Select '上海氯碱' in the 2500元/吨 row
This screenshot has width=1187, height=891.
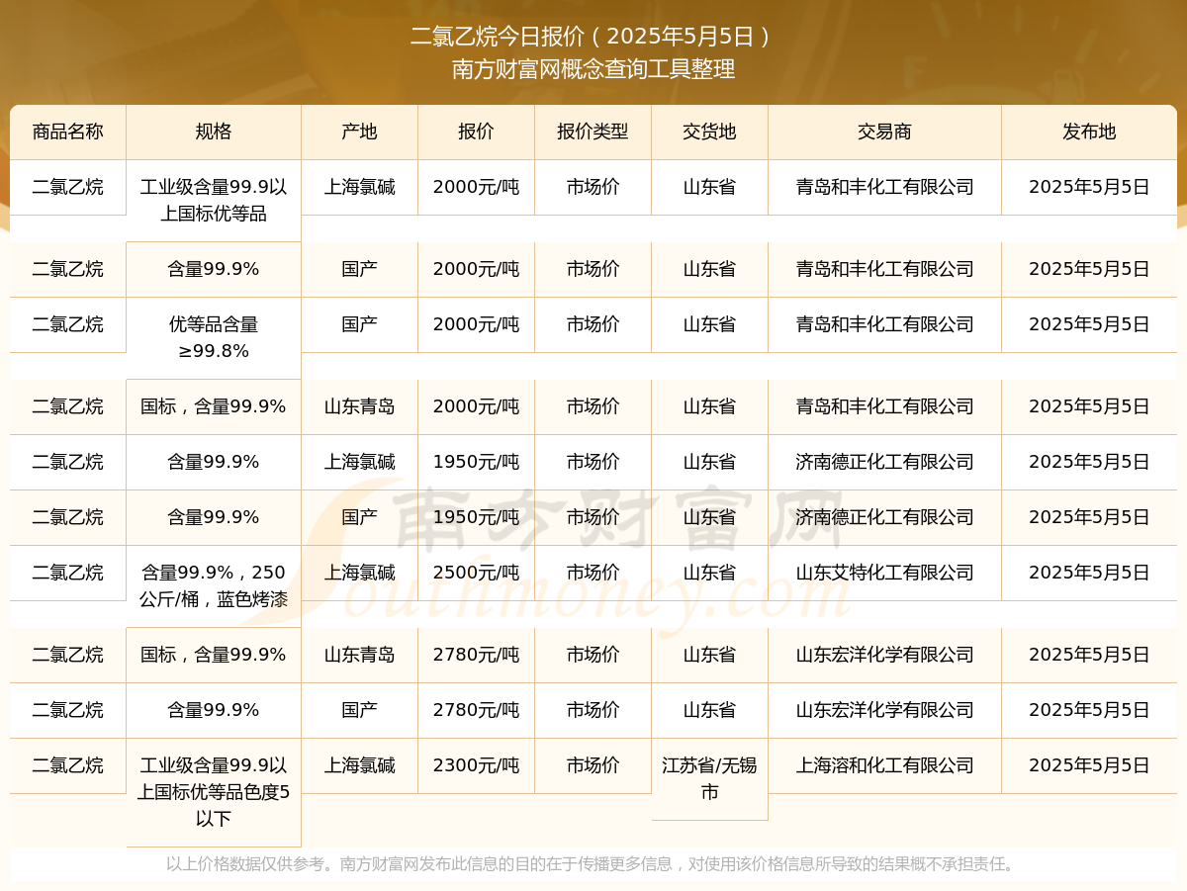(359, 573)
